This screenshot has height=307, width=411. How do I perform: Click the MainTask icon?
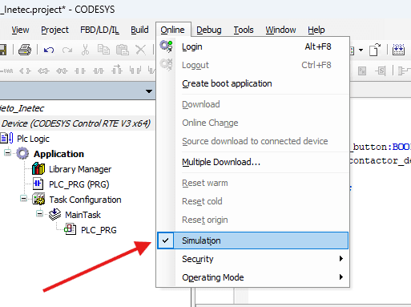tap(55, 214)
